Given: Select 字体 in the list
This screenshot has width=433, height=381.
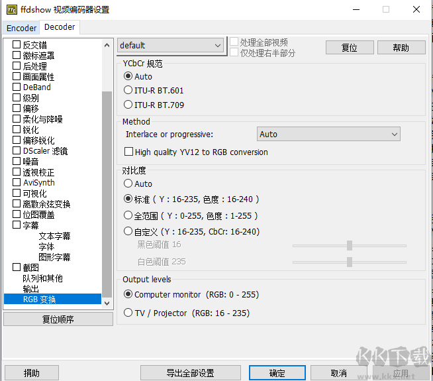Looking at the screenshot, I should (46, 246).
